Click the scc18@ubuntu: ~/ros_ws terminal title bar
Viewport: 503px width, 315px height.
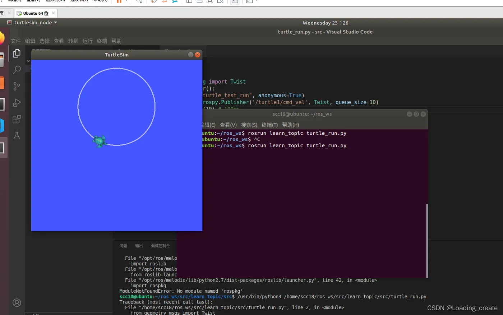point(302,114)
